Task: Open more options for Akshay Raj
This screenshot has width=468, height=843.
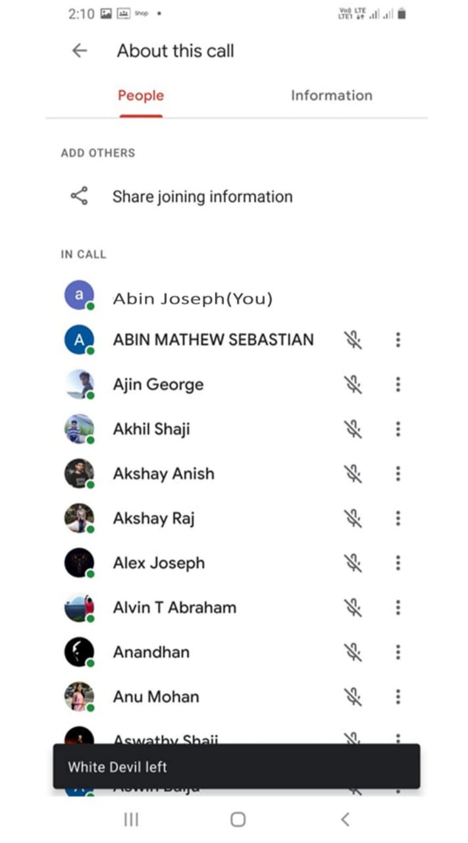Action: (398, 518)
